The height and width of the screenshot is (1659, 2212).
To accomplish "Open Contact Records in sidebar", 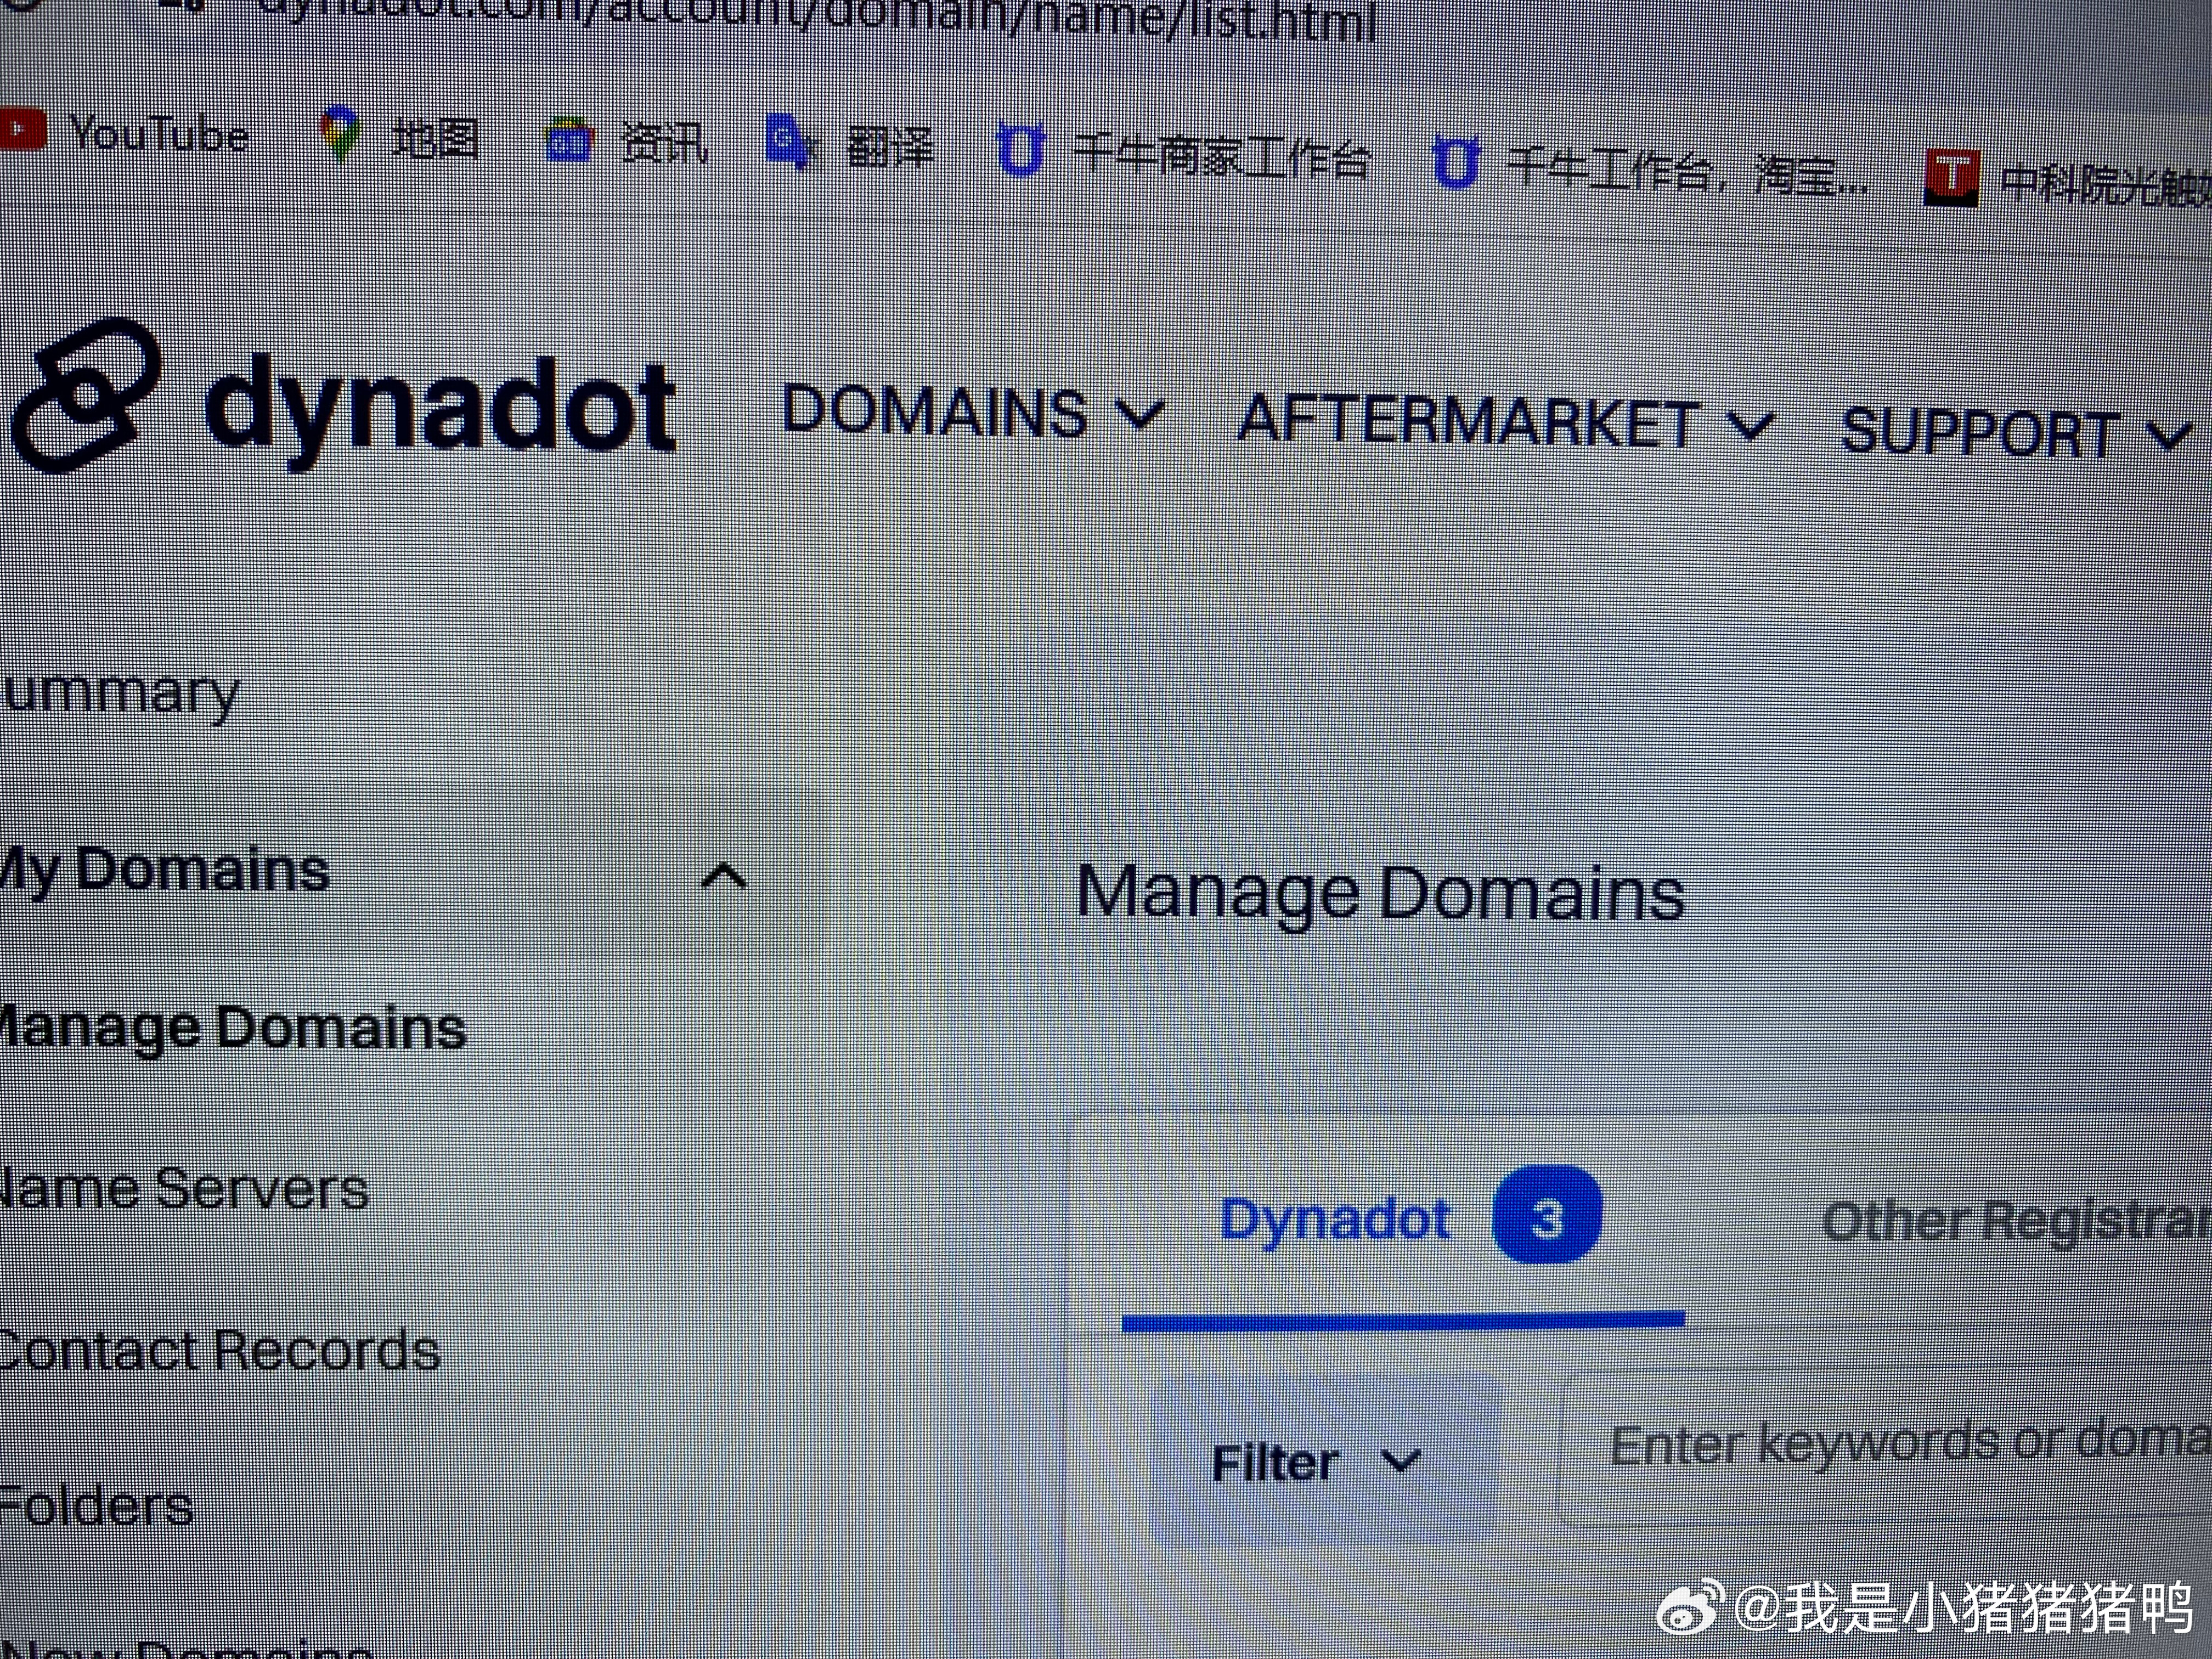I will coord(220,1350).
